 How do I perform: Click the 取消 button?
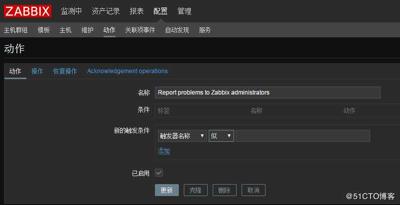[x=254, y=190]
